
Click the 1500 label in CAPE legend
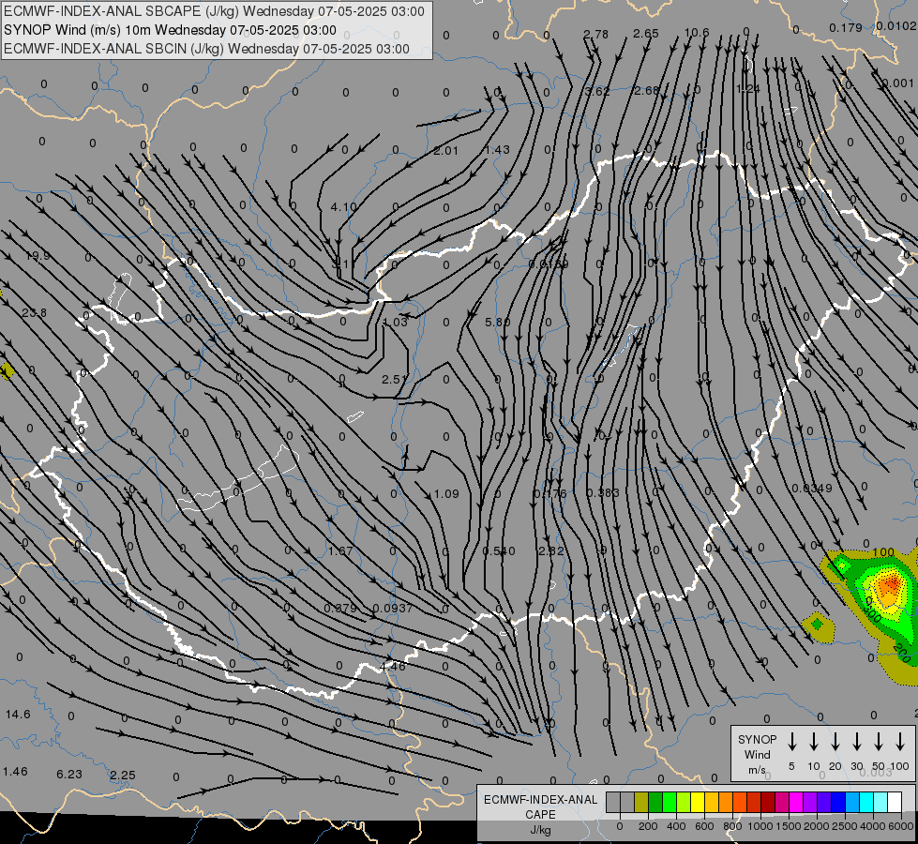coord(789,826)
